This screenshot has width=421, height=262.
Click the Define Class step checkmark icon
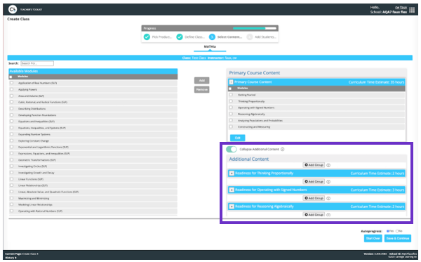180,37
